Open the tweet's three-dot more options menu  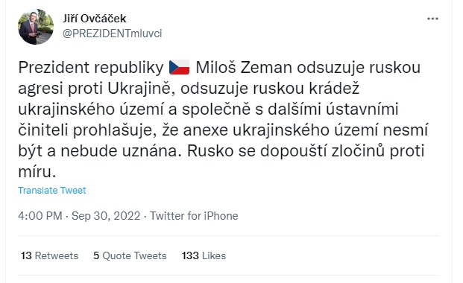click(x=432, y=19)
